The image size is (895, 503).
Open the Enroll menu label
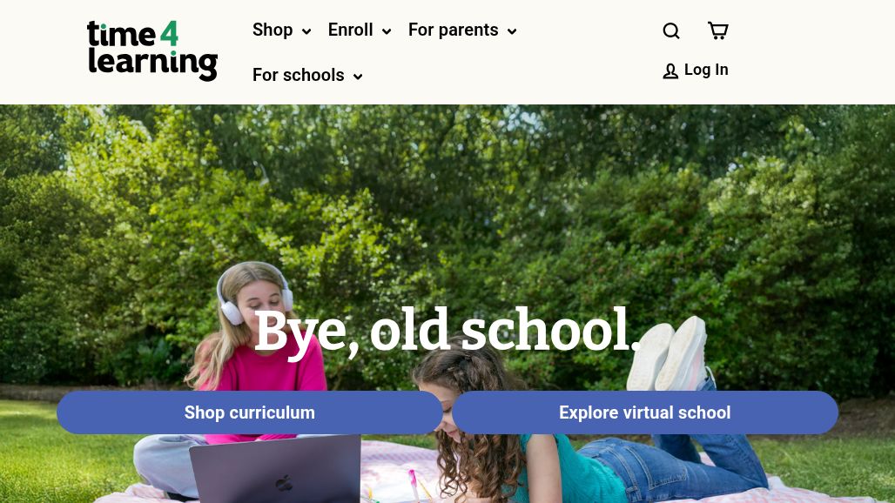[350, 30]
